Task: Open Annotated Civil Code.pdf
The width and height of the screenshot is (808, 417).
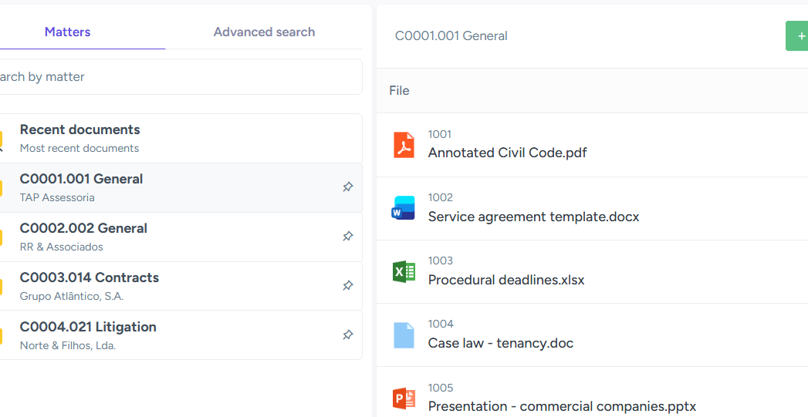Action: tap(507, 153)
